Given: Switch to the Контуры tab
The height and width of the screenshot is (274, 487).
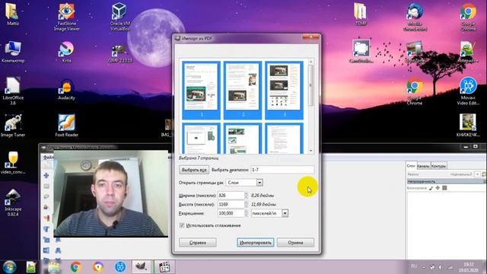Looking at the screenshot, I should tap(438, 166).
